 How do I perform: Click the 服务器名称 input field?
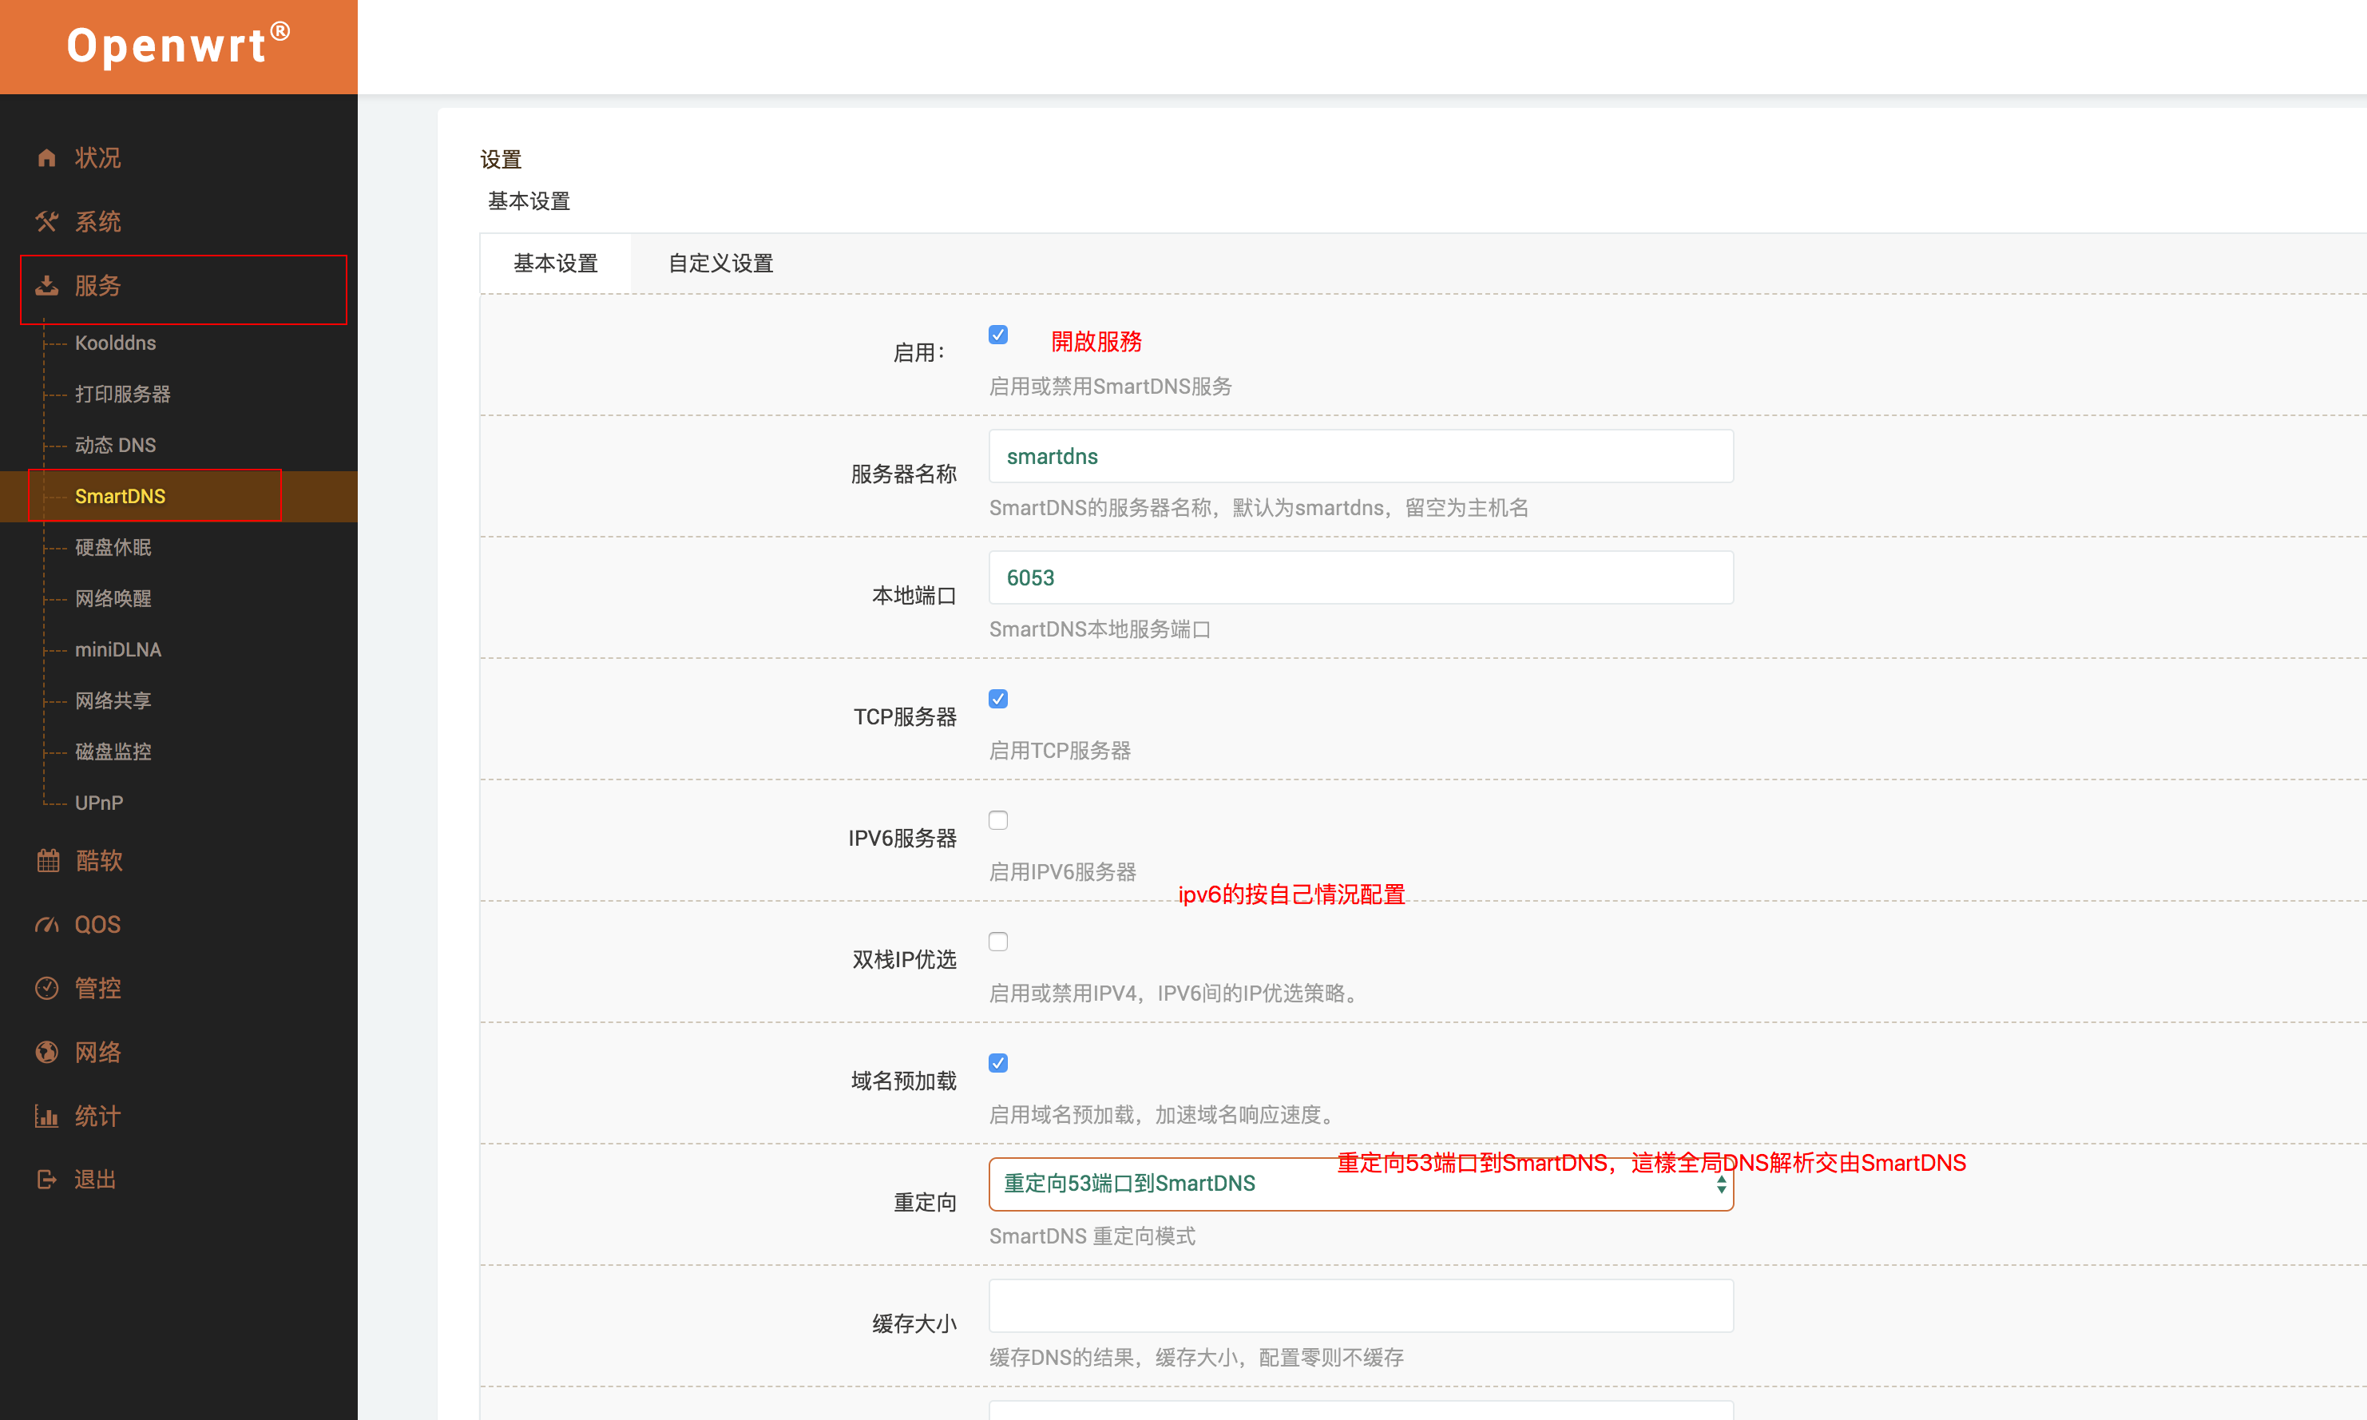(x=1361, y=457)
